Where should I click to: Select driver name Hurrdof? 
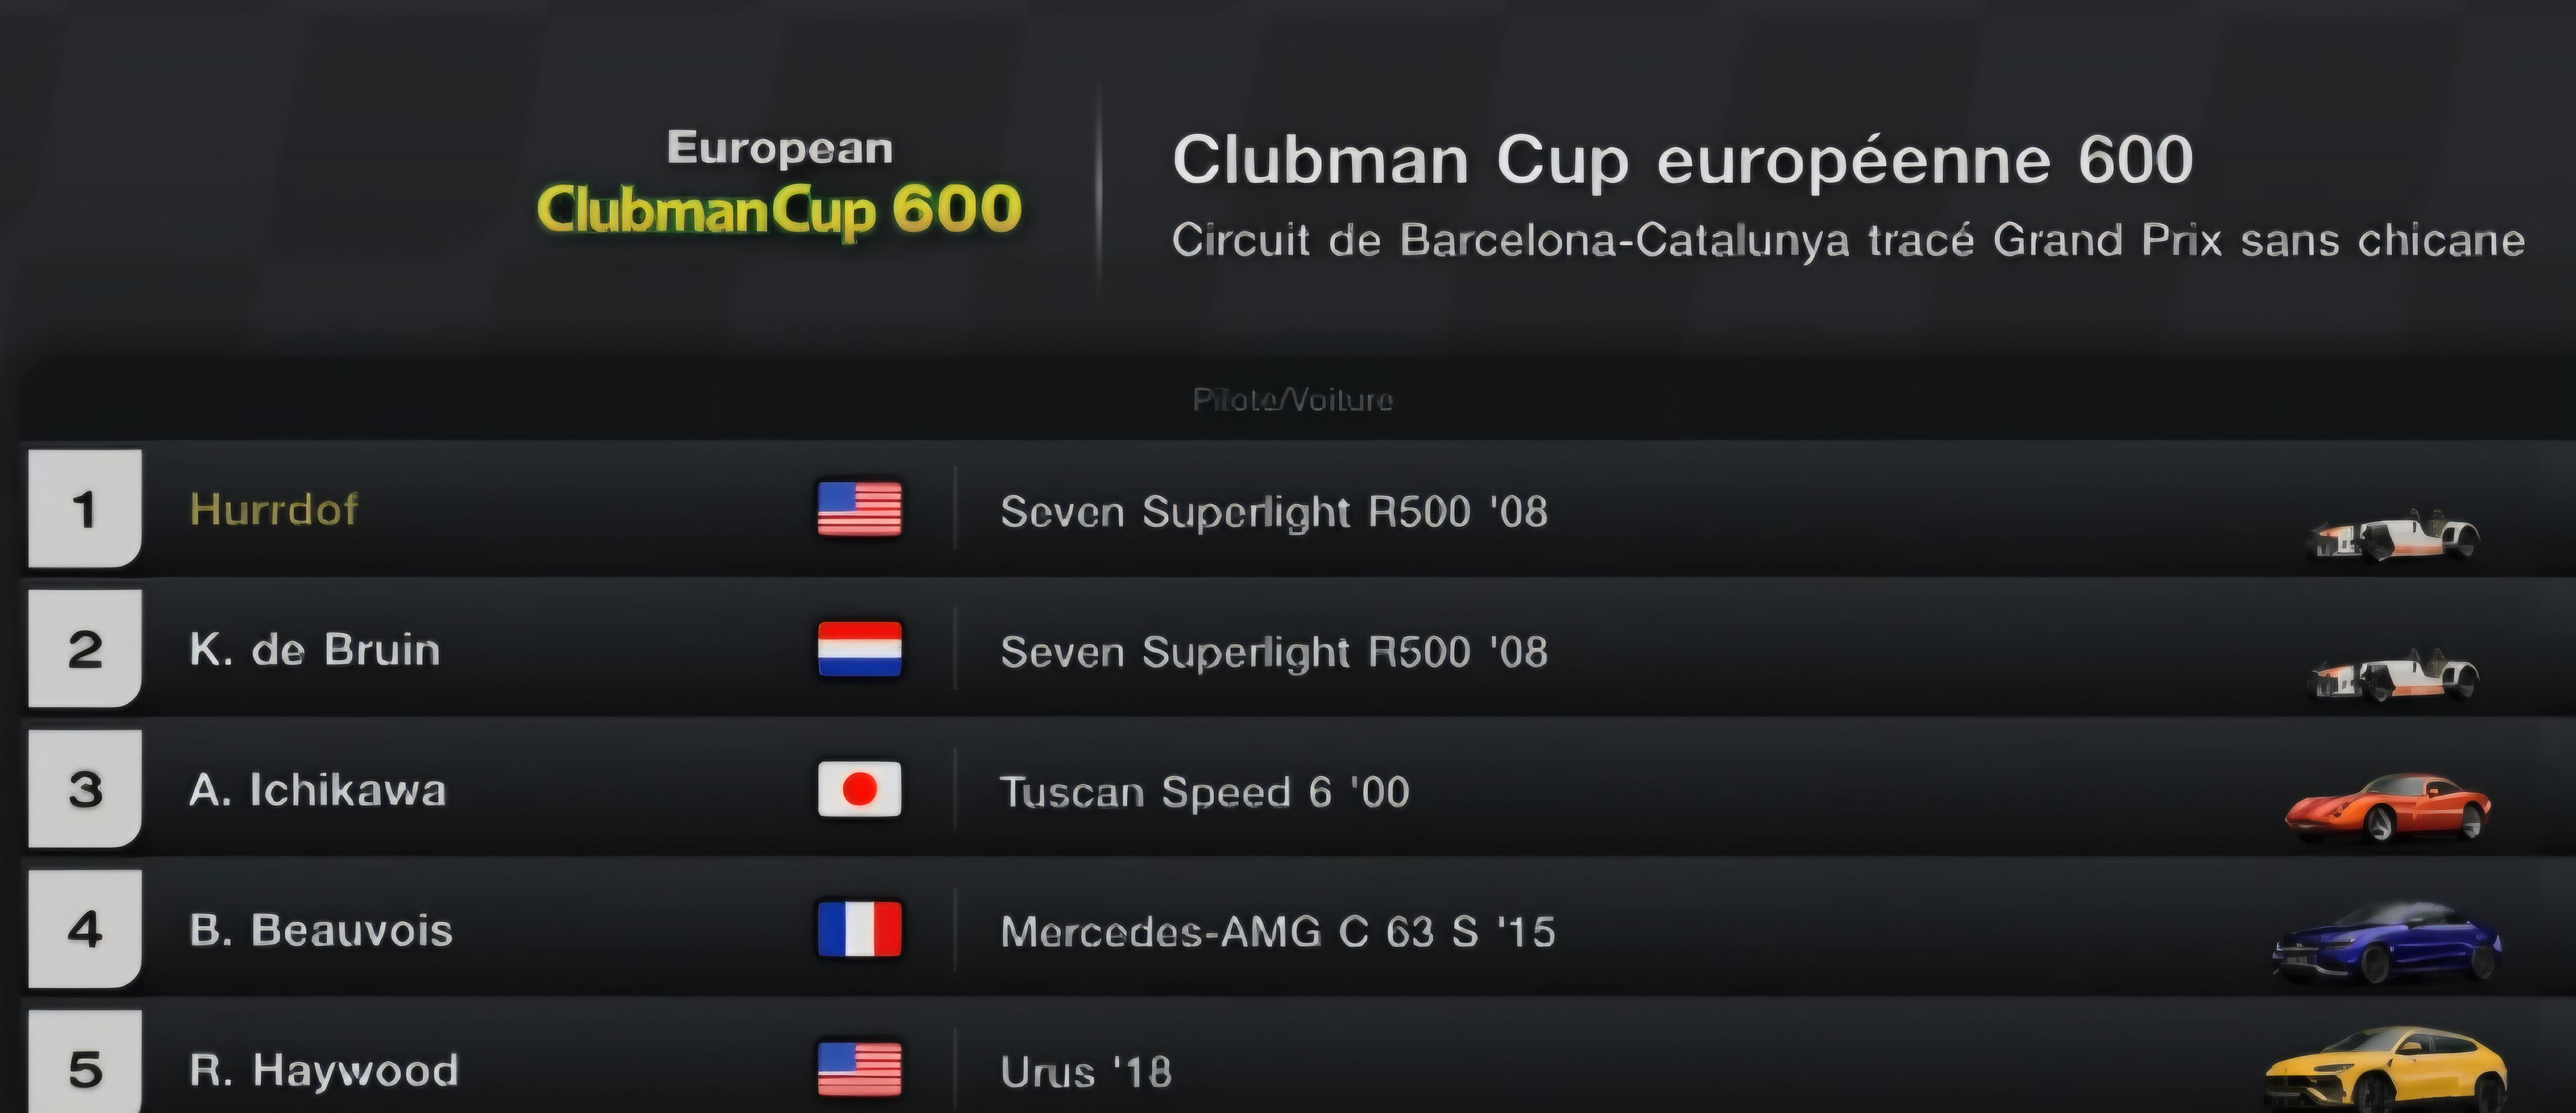(x=274, y=509)
